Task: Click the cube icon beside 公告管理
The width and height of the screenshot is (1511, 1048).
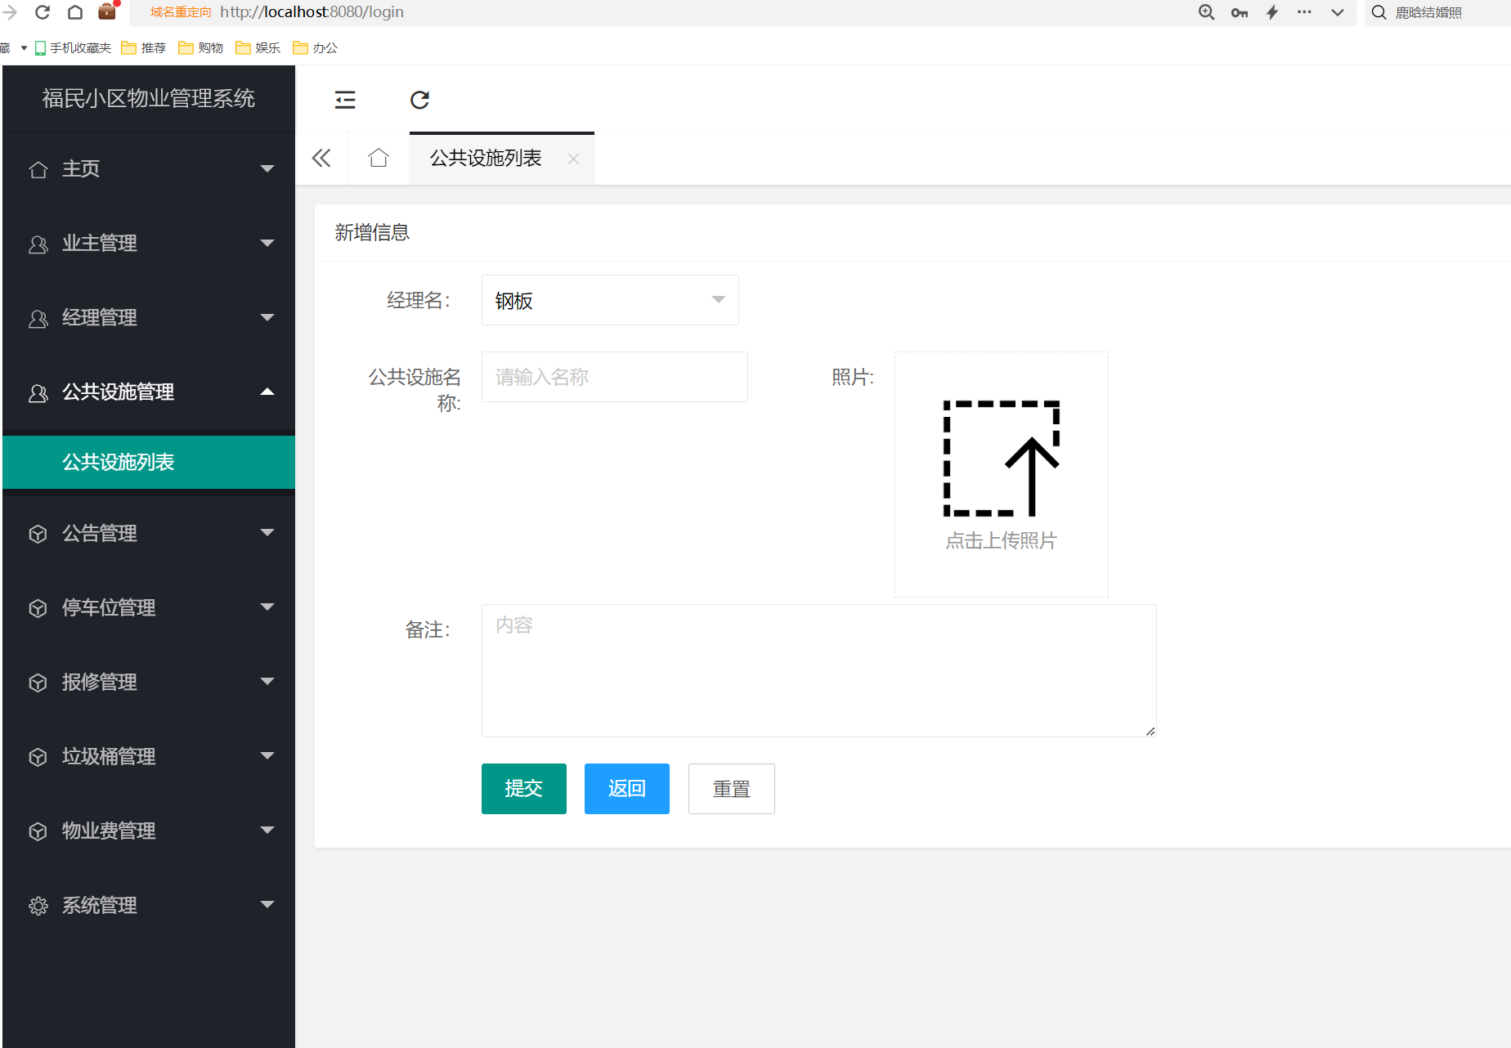Action: tap(38, 534)
